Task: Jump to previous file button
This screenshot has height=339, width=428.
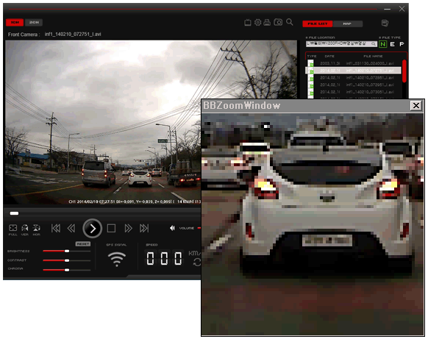Action: (x=56, y=228)
